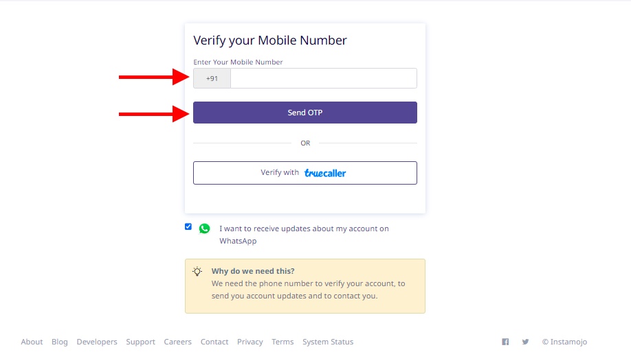Uncheck the WhatsApp updates checkbox
Screen dimensions: 631x352
(188, 226)
